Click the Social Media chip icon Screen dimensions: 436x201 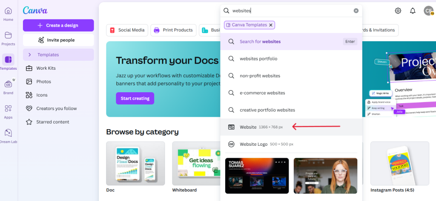pyautogui.click(x=112, y=30)
